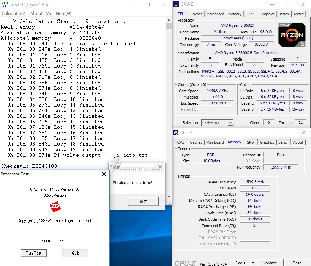Click Super PI scrollbar down arrow
The image size is (311, 266).
[169, 196]
